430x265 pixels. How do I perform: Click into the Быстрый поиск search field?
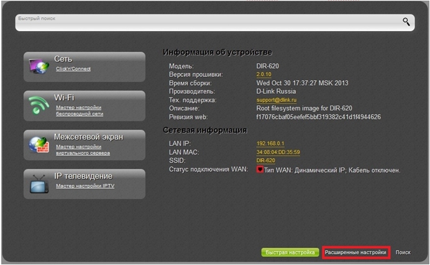208,23
